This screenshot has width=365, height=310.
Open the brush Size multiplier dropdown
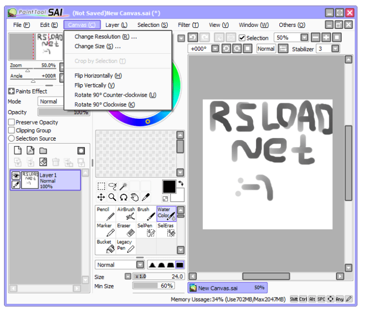pos(128,276)
